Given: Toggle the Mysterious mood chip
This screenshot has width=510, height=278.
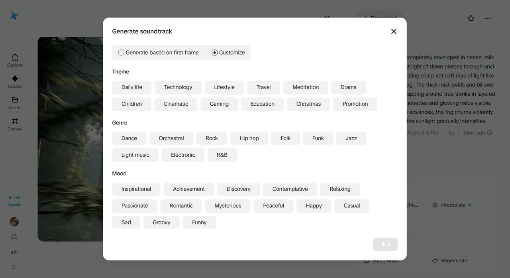Looking at the screenshot, I should pyautogui.click(x=228, y=206).
